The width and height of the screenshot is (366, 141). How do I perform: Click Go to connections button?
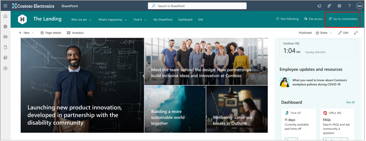pyautogui.click(x=343, y=19)
